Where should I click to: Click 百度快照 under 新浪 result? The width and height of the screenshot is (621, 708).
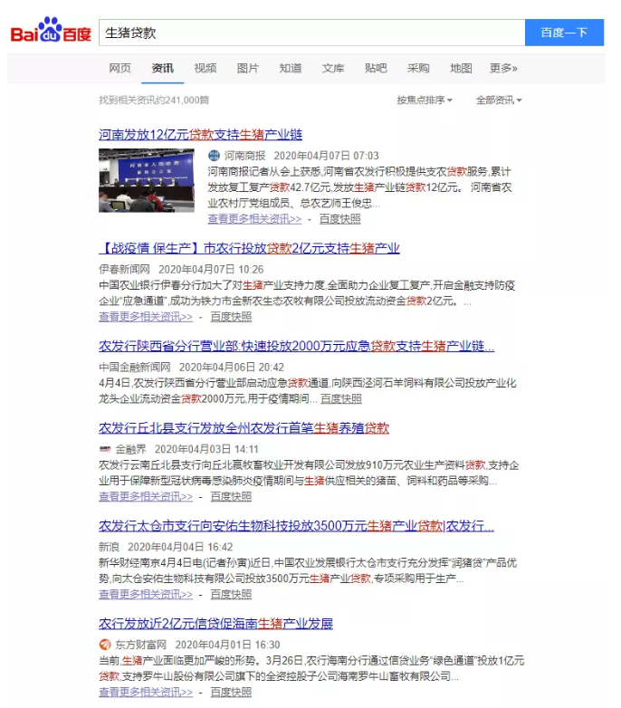pos(231,595)
